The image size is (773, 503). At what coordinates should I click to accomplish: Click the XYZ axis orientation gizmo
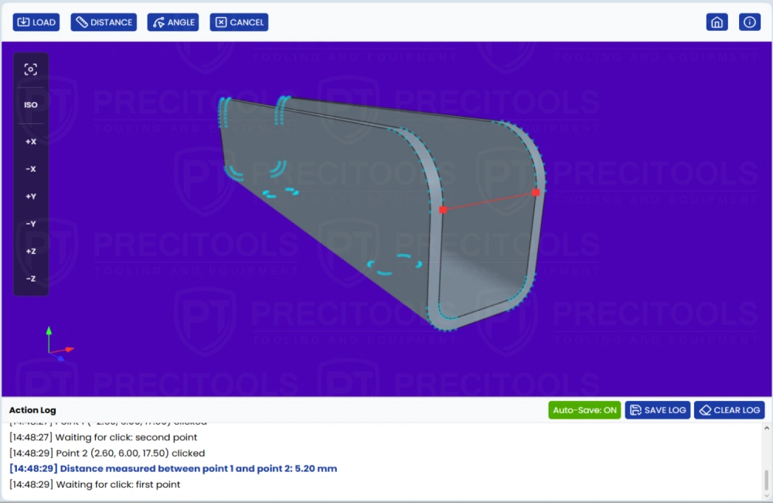(59, 344)
